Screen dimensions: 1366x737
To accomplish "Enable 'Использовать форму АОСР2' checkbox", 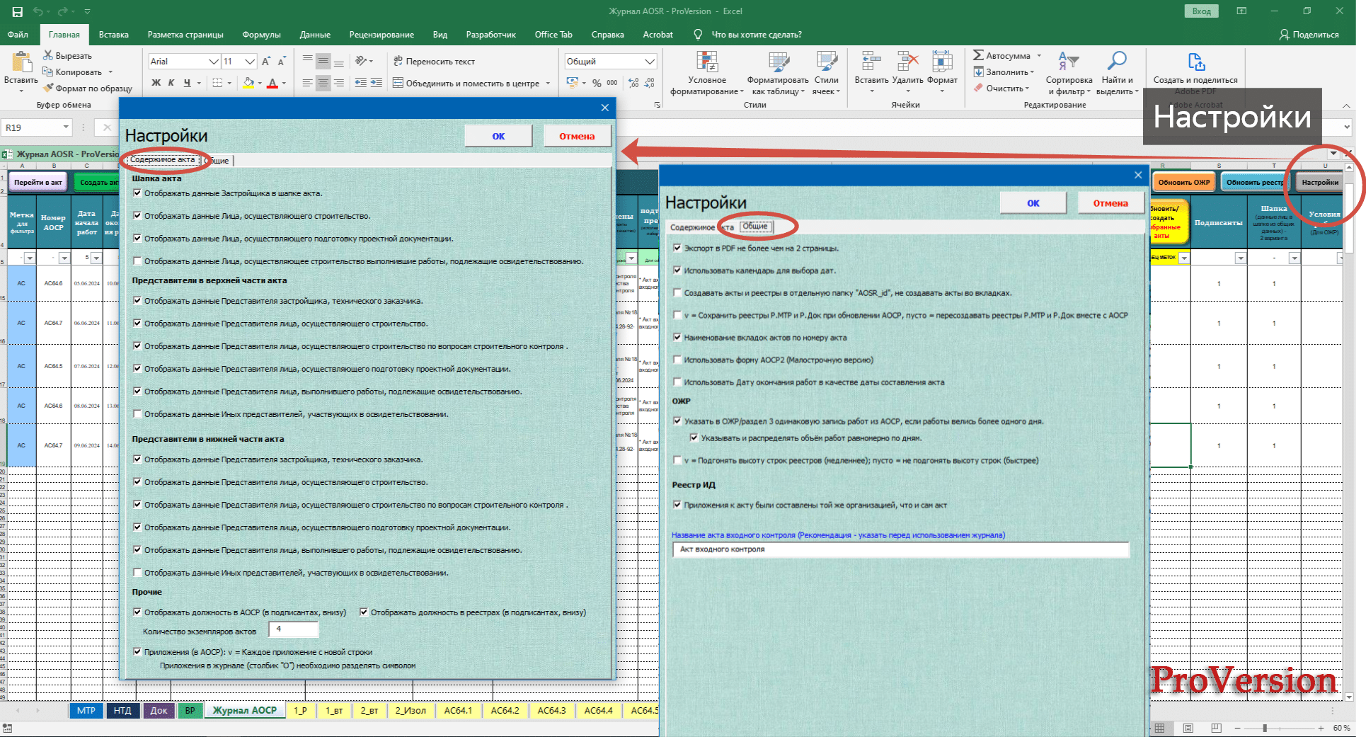I will click(677, 360).
